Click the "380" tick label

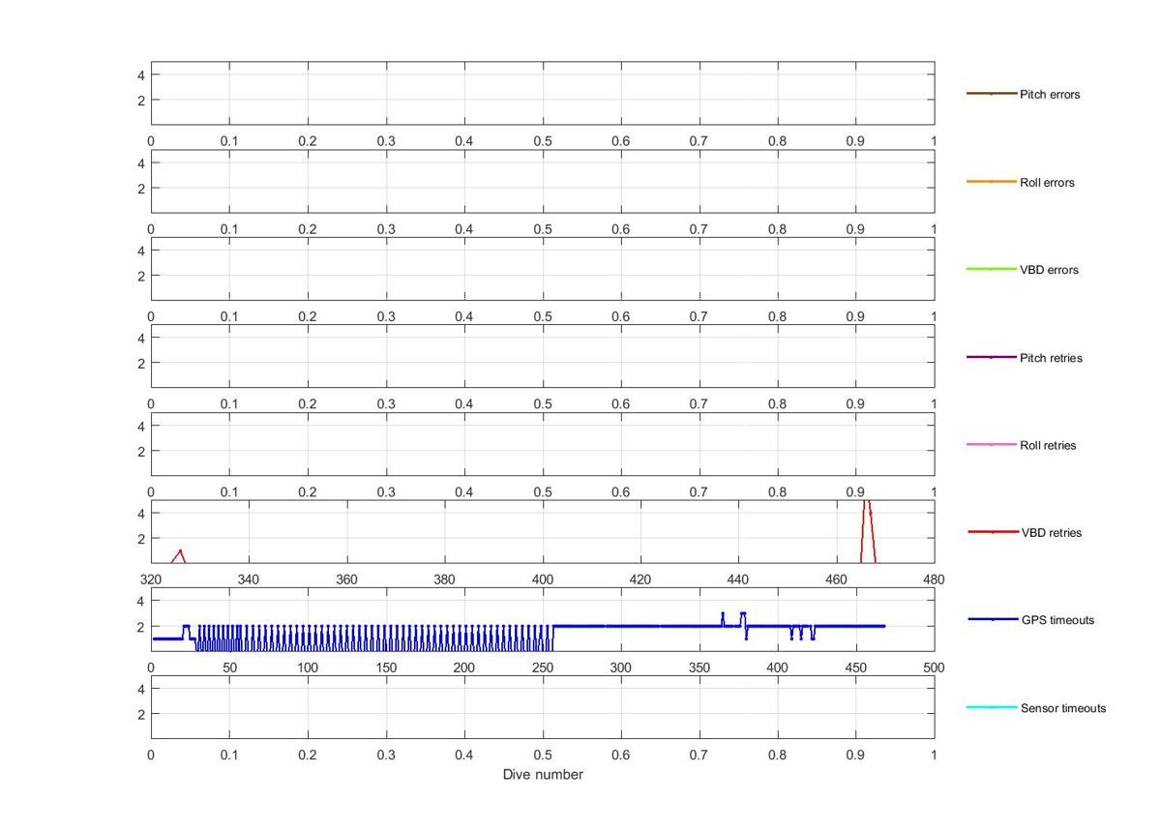tap(445, 579)
